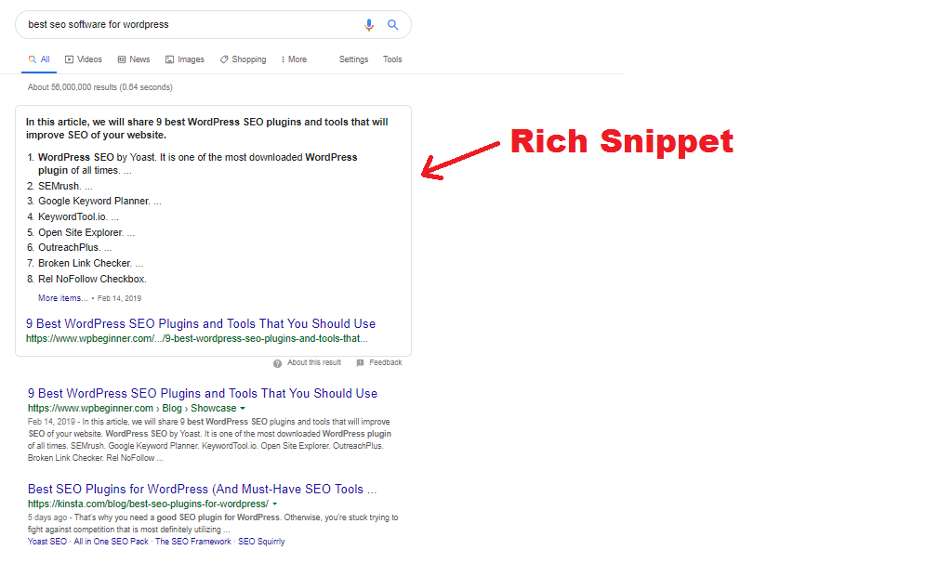Open the Settings menu
952x563 pixels.
[x=353, y=59]
